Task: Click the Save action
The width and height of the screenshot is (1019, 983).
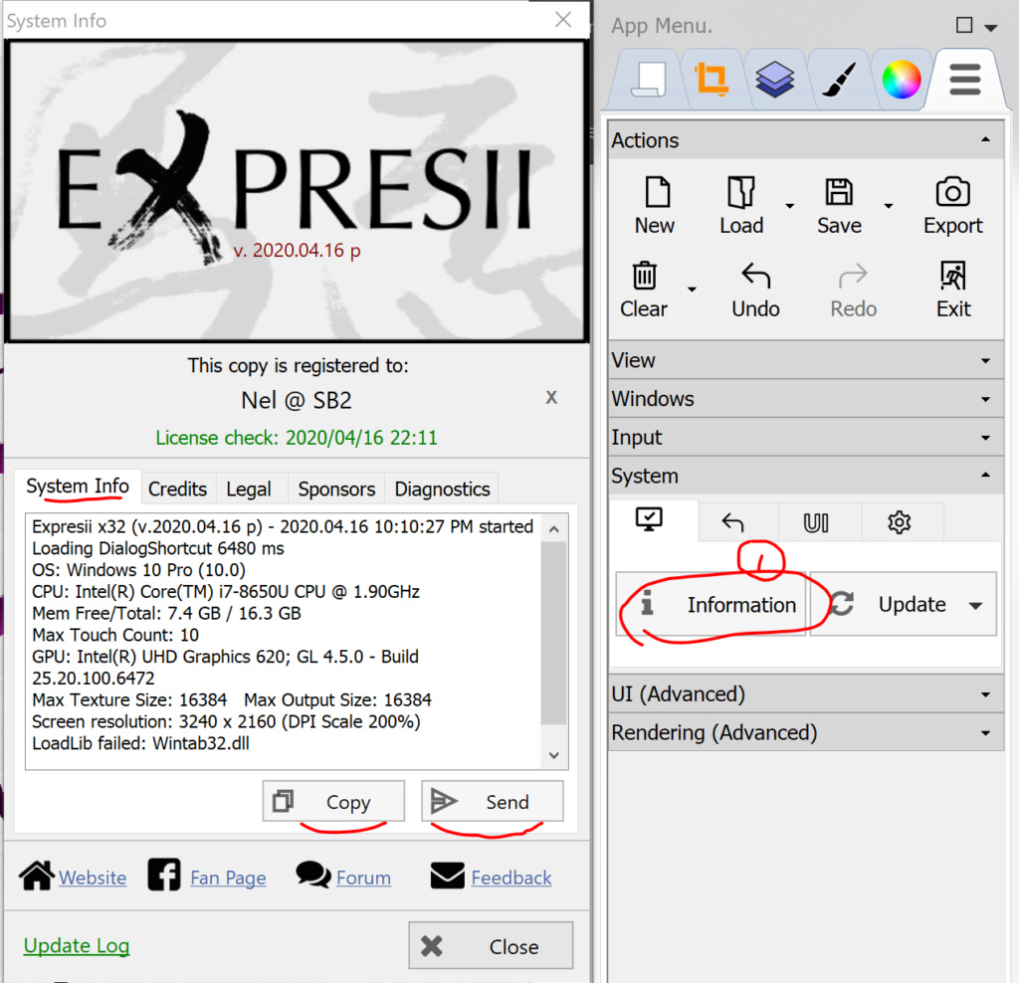Action: (x=839, y=205)
